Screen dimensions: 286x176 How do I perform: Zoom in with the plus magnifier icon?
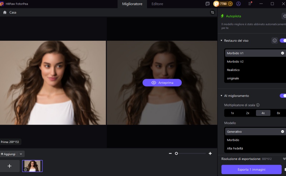pyautogui.click(x=210, y=154)
